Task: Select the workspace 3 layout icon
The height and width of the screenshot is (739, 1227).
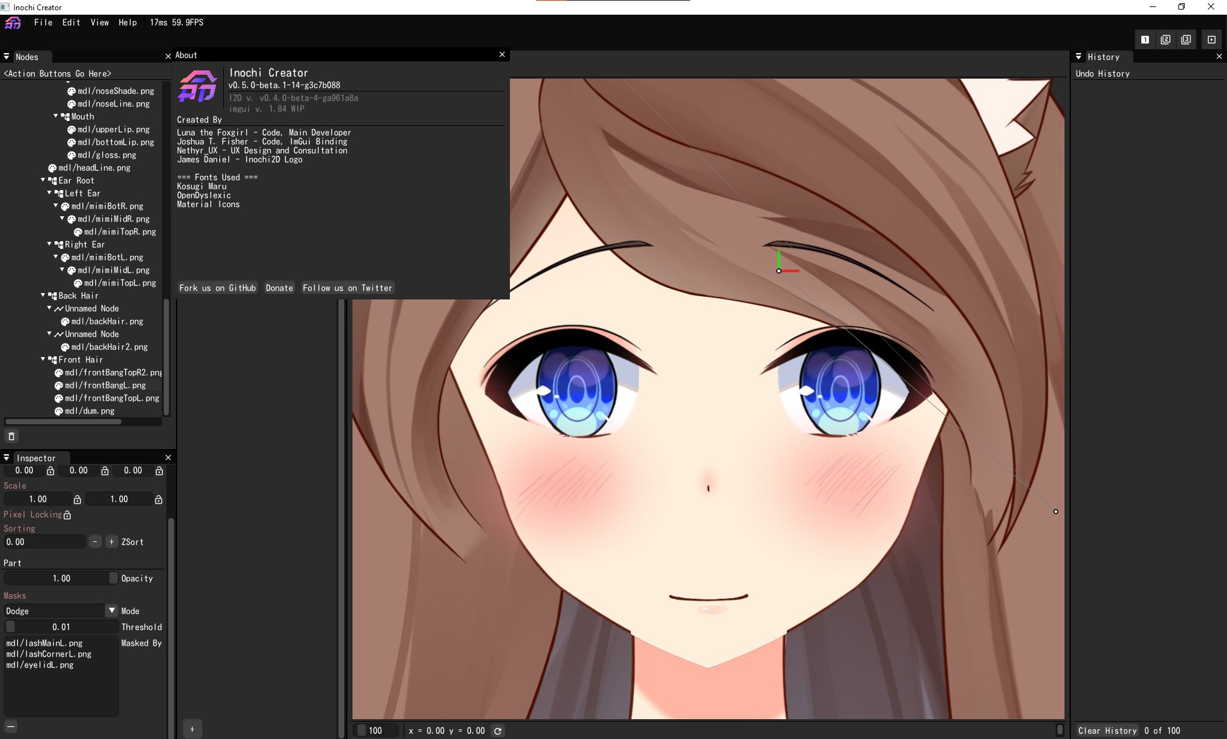Action: (x=1187, y=39)
